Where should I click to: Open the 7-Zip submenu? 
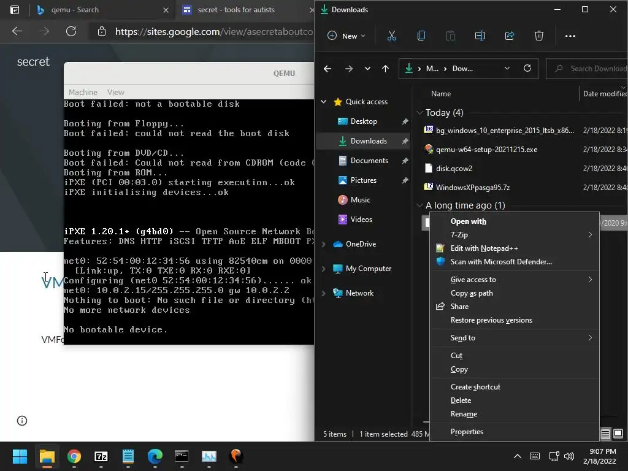(515, 235)
